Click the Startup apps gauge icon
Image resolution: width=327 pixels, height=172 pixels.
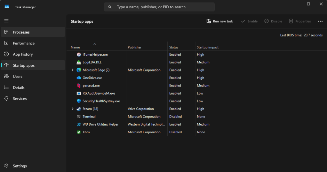point(6,65)
